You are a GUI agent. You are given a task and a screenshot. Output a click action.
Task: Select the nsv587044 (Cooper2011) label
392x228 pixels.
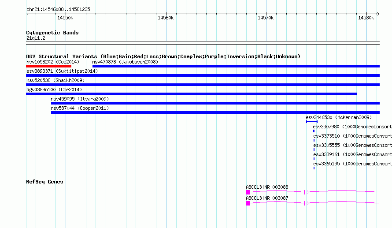tap(80, 108)
